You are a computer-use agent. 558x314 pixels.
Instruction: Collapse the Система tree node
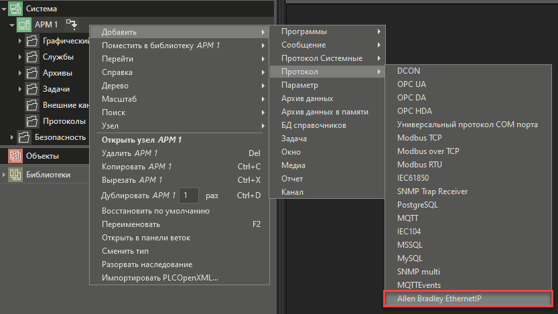[4, 9]
